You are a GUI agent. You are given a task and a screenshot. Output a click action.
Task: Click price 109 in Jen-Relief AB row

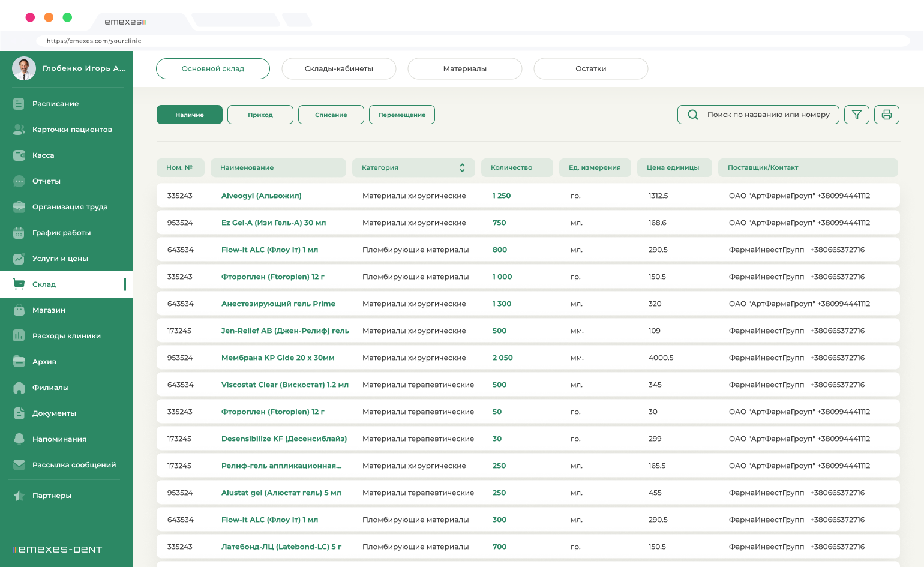(x=654, y=331)
